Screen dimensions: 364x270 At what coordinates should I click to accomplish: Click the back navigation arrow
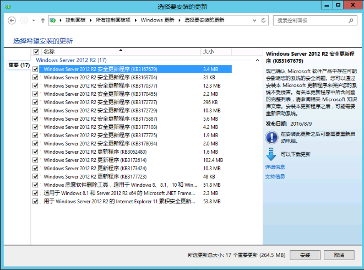click(x=12, y=20)
